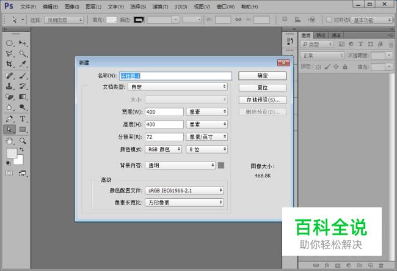Toggle lock transparent pixels
Image resolution: width=397 pixels, height=271 pixels.
(x=318, y=67)
